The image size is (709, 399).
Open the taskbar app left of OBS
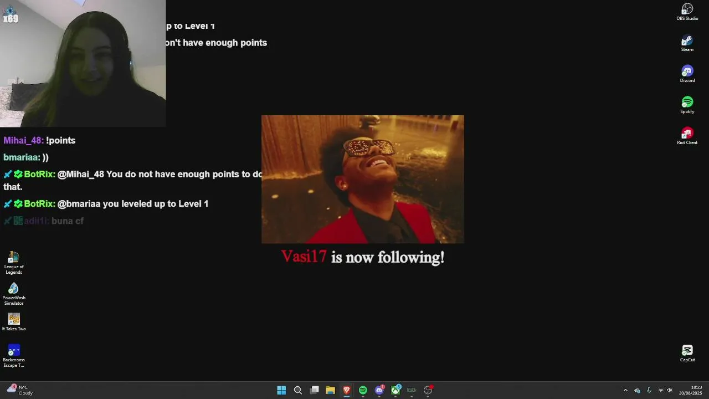pyautogui.click(x=412, y=390)
